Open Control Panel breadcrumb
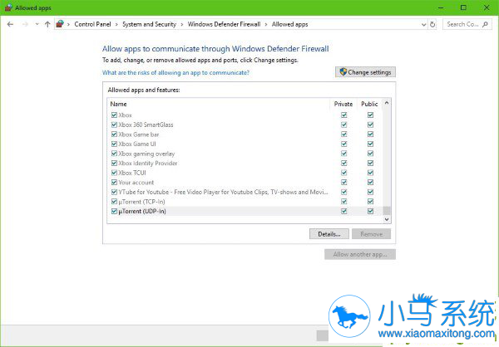This screenshot has height=347, width=499. [x=92, y=24]
